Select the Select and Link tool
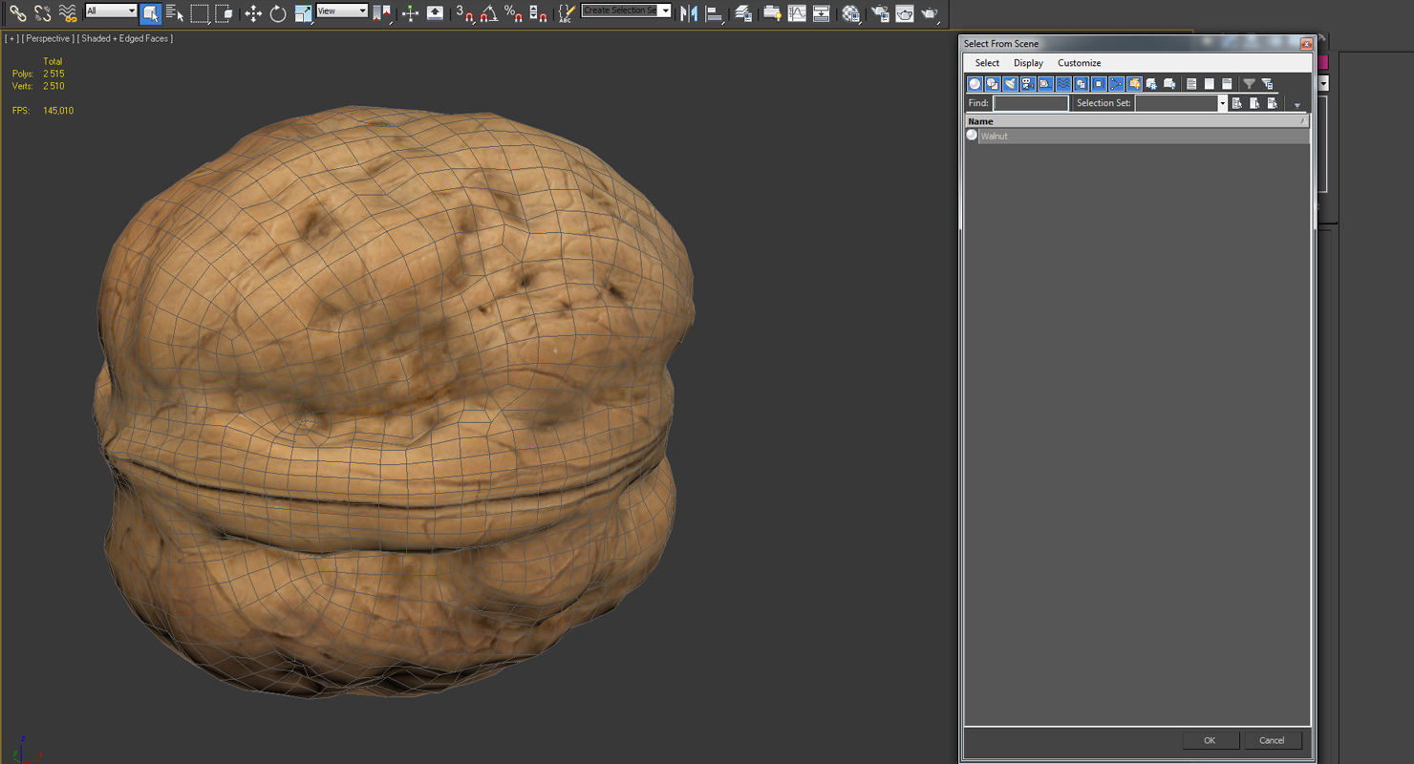Screen dimensions: 1414x764 (x=18, y=13)
